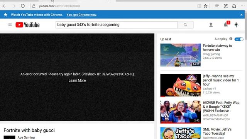
Task: Click 'jeffy - wanna see my pencil' title
Action: tap(221, 80)
